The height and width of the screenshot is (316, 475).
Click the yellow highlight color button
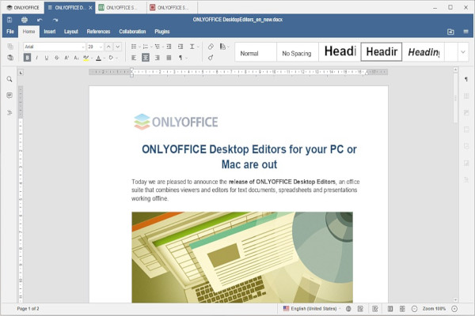tap(86, 58)
